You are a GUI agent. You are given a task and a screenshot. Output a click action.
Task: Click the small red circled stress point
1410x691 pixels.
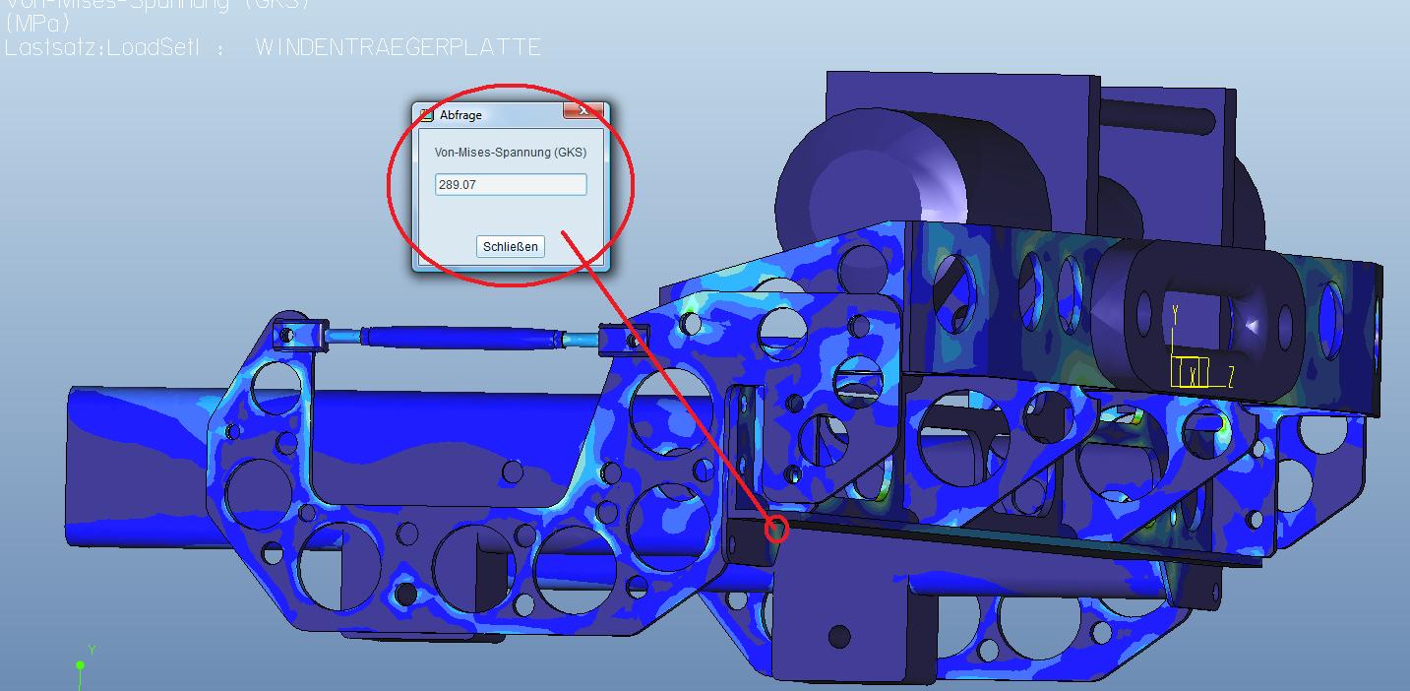(776, 530)
